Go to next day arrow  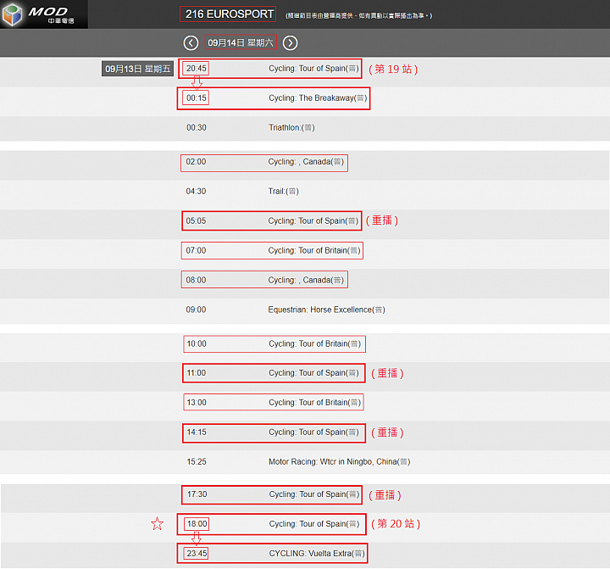coord(290,43)
